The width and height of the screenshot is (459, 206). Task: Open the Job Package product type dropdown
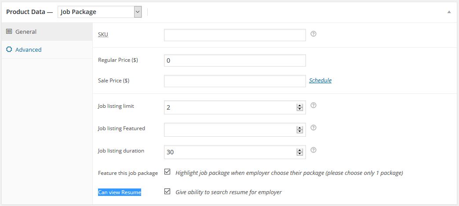(99, 12)
